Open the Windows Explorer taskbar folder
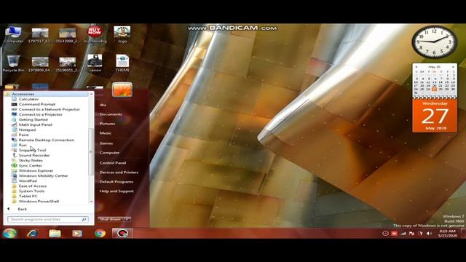The image size is (466, 262). (x=55, y=234)
